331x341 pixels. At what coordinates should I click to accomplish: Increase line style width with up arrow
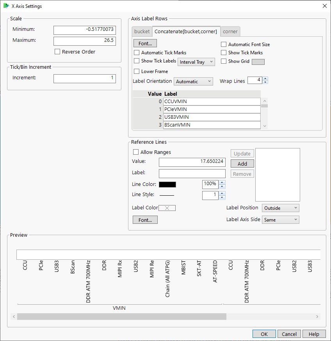(222, 193)
